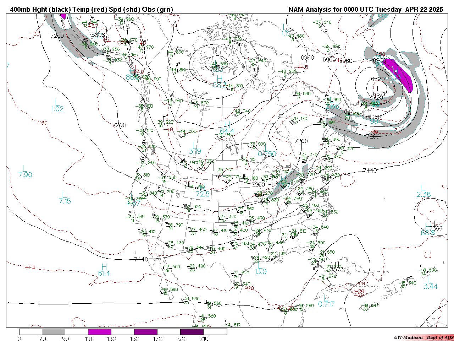Click the cyan "53.3" high value label

pyautogui.click(x=220, y=85)
